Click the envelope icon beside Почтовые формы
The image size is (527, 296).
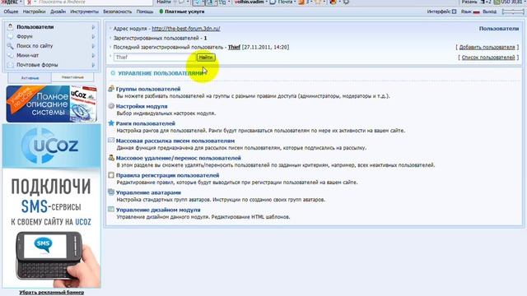[11, 64]
